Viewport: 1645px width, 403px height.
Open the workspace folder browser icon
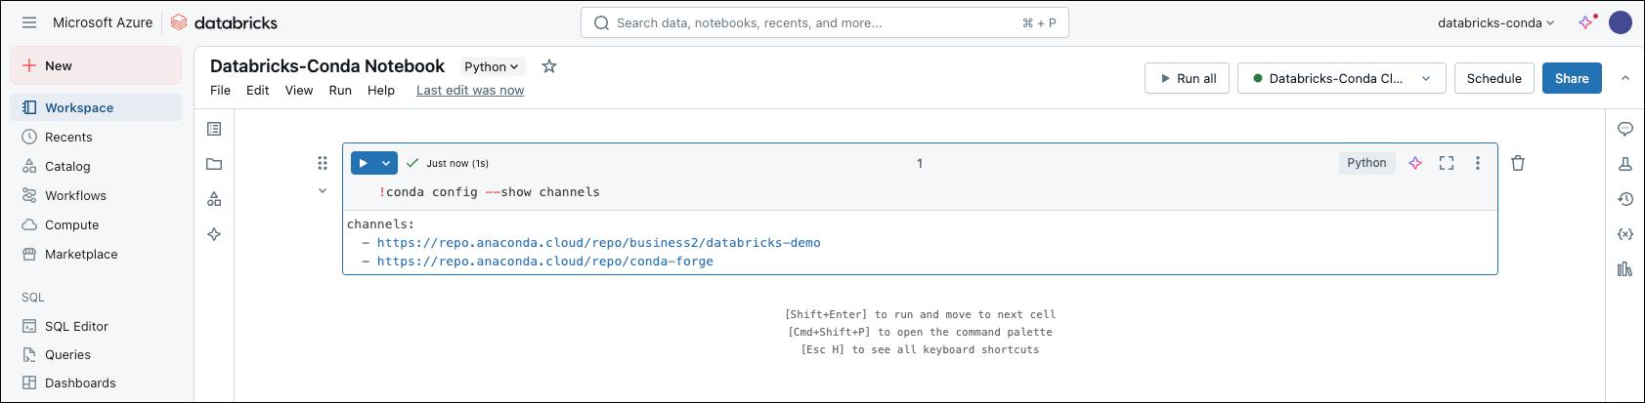point(214,164)
